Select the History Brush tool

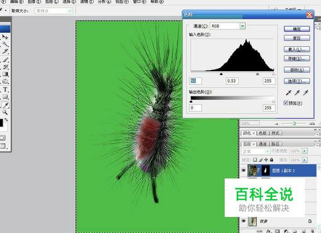click(x=5, y=67)
